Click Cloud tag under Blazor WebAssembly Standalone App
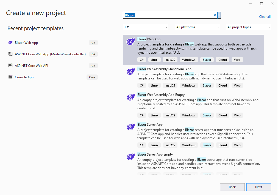Viewport: 278px width, 195px height. click(x=223, y=85)
